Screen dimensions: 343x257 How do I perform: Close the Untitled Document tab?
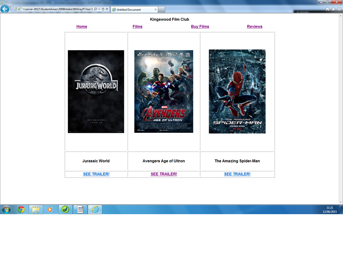click(155, 10)
